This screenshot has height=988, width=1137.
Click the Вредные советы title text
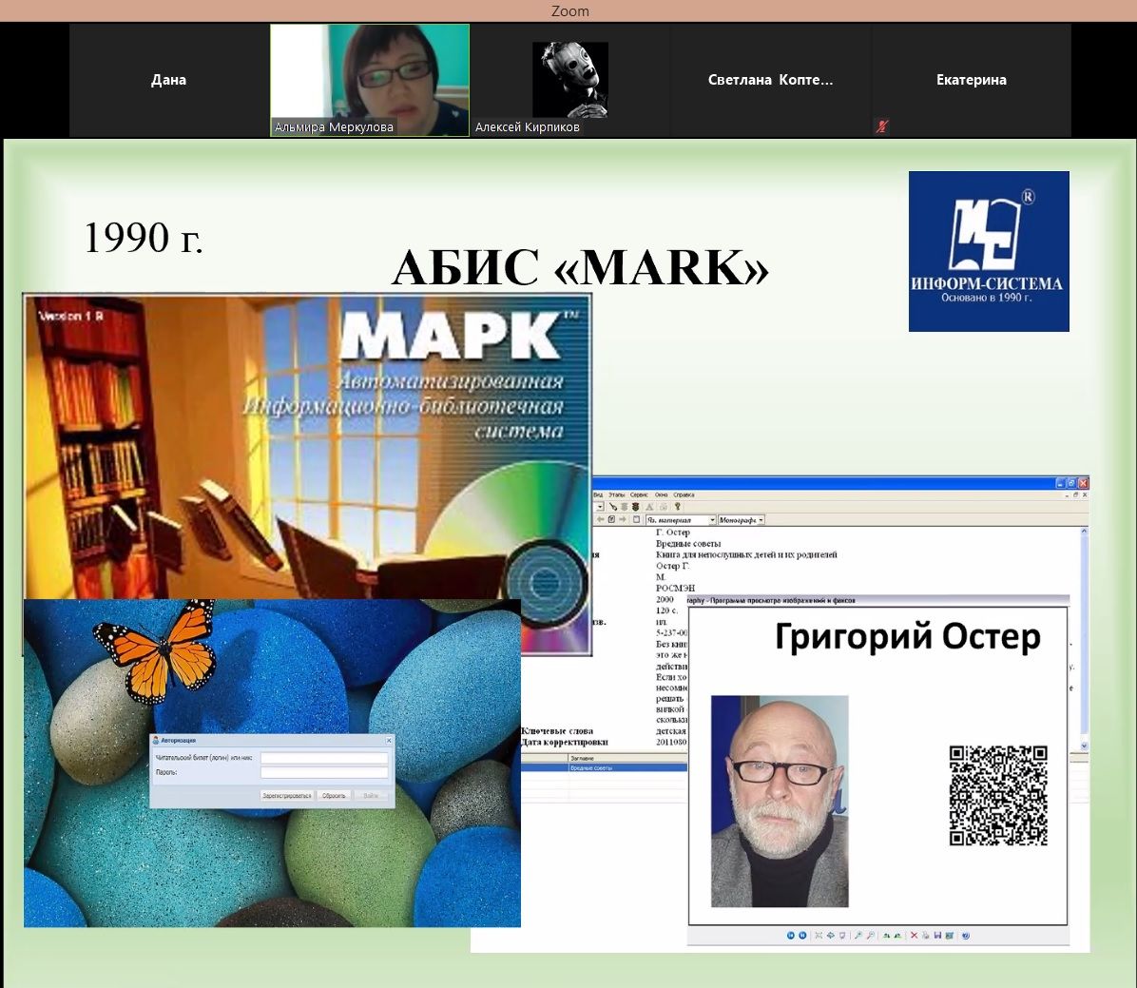click(688, 543)
